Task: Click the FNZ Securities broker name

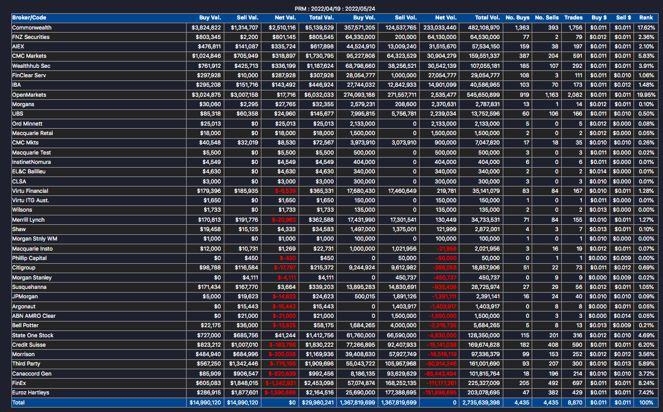Action: pos(31,37)
